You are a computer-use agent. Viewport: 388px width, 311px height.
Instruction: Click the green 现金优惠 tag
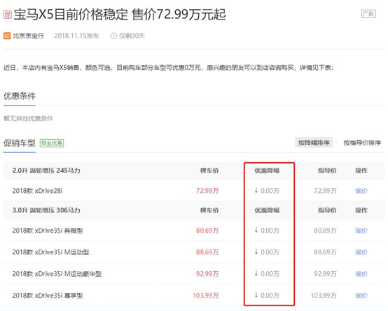(x=52, y=143)
